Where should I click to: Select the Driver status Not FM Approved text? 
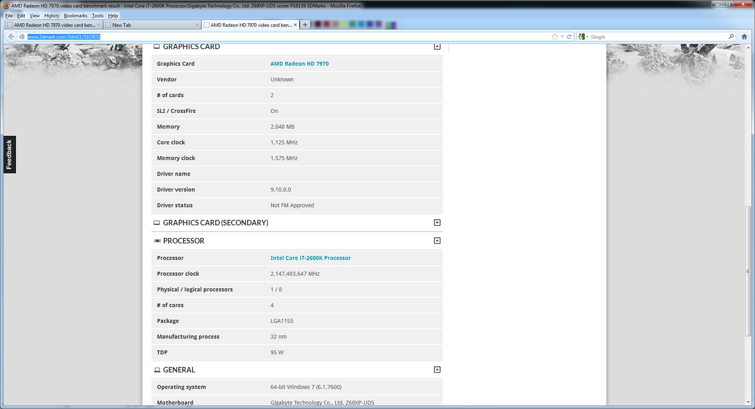click(292, 205)
